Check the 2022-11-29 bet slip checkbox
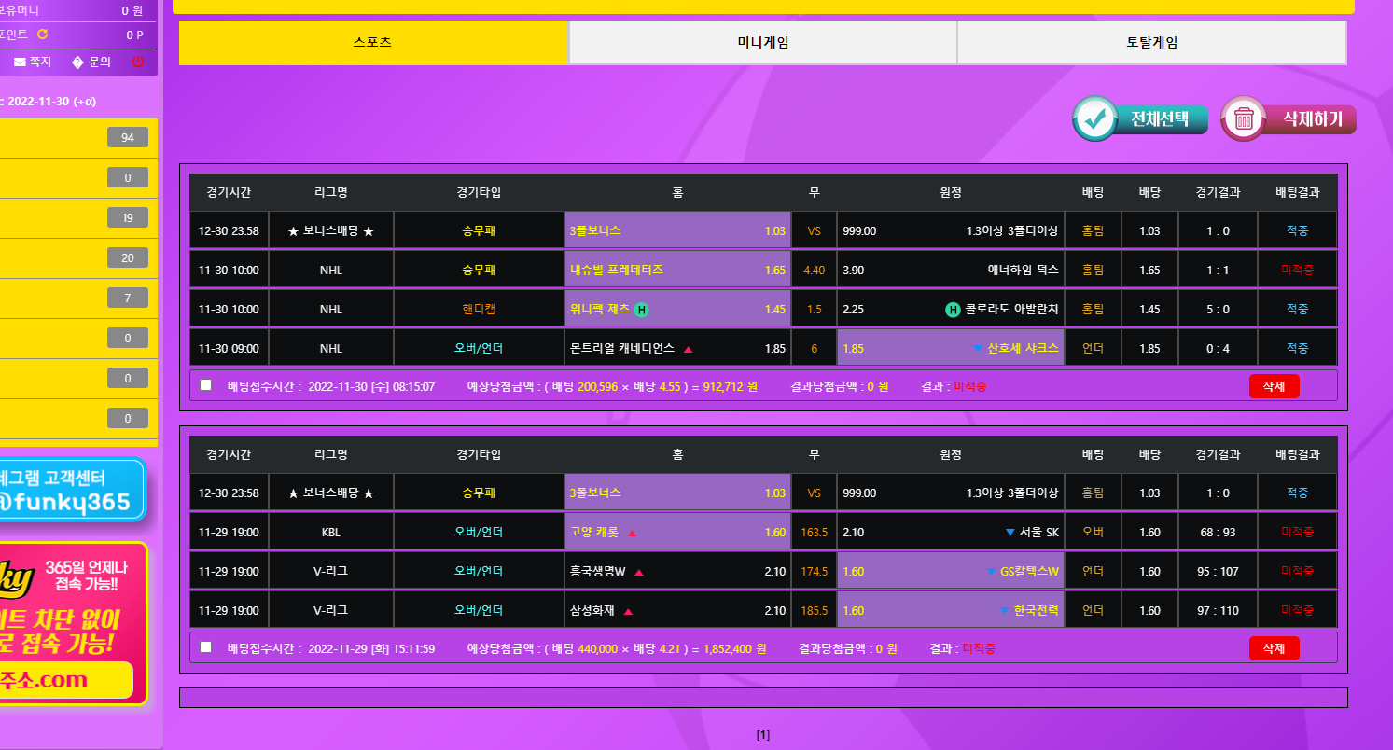Viewport: 1393px width, 750px height. (206, 646)
